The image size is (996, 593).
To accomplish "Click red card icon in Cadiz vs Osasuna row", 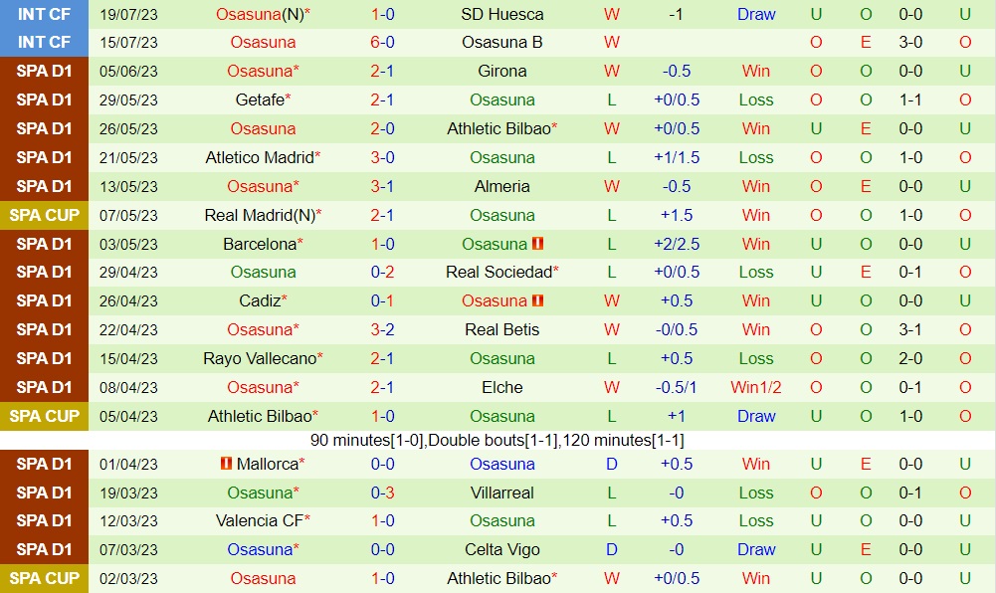I will (537, 300).
